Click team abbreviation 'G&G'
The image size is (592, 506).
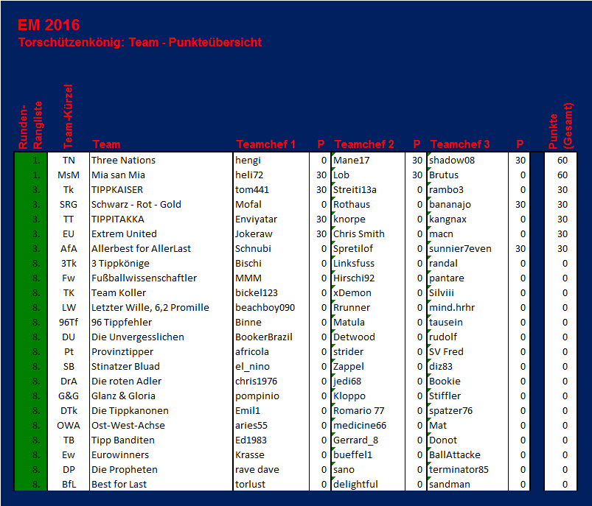tap(69, 396)
